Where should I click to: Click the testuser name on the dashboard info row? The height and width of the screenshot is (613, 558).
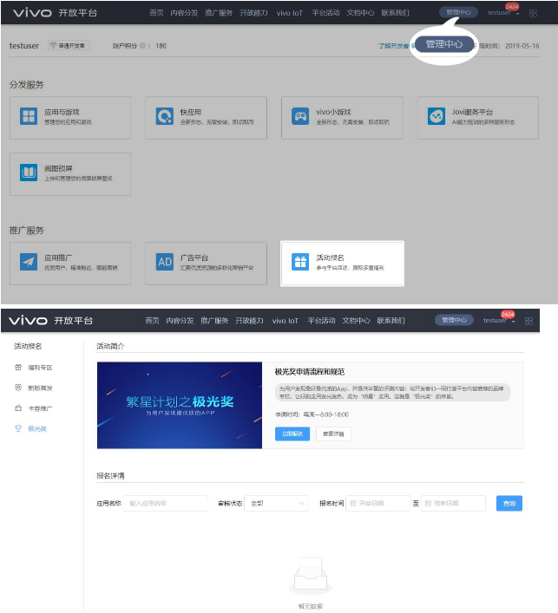click(24, 46)
